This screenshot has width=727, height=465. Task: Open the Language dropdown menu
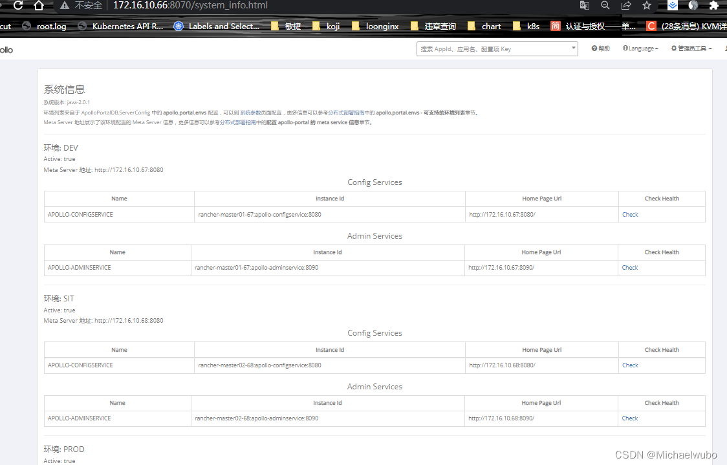coord(640,49)
